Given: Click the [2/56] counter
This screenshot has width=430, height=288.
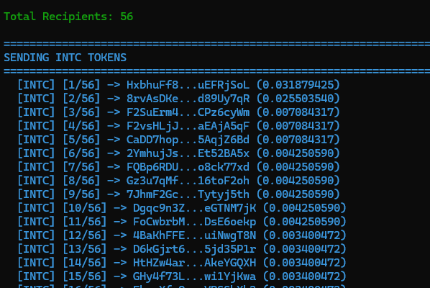Looking at the screenshot, I should [81, 99].
